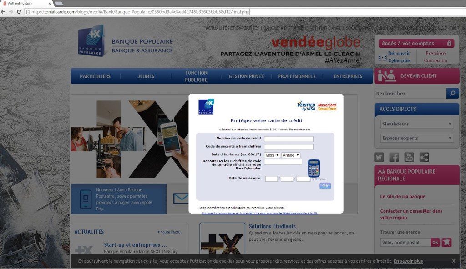Open the YouTube social icon
466x269 pixels.
pos(409,157)
